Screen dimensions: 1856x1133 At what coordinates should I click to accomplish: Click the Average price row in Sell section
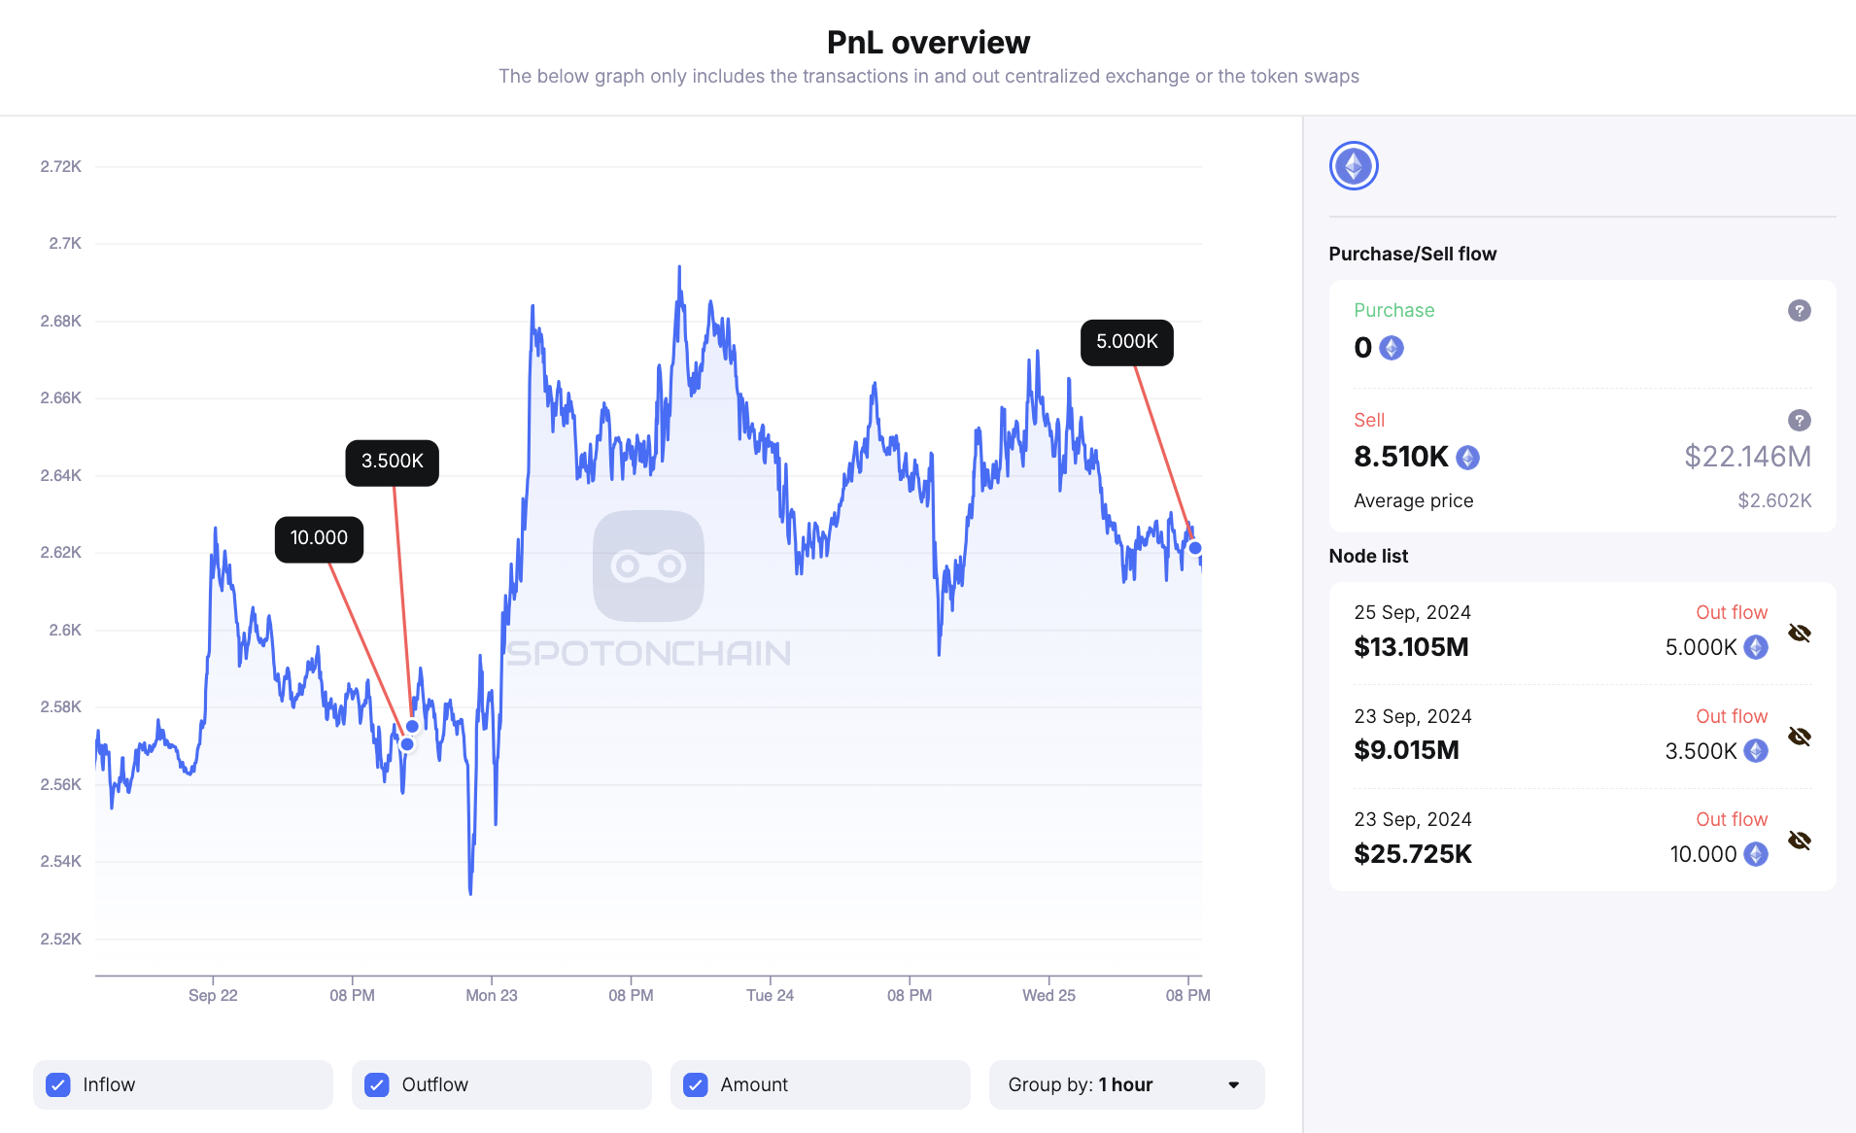1414,499
